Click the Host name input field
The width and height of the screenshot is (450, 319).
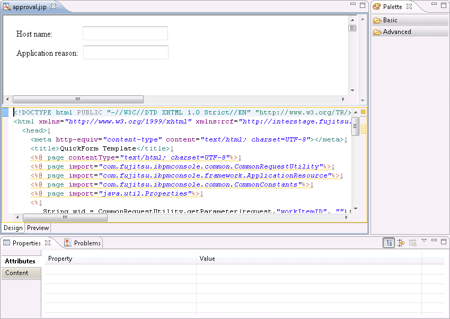pos(125,33)
